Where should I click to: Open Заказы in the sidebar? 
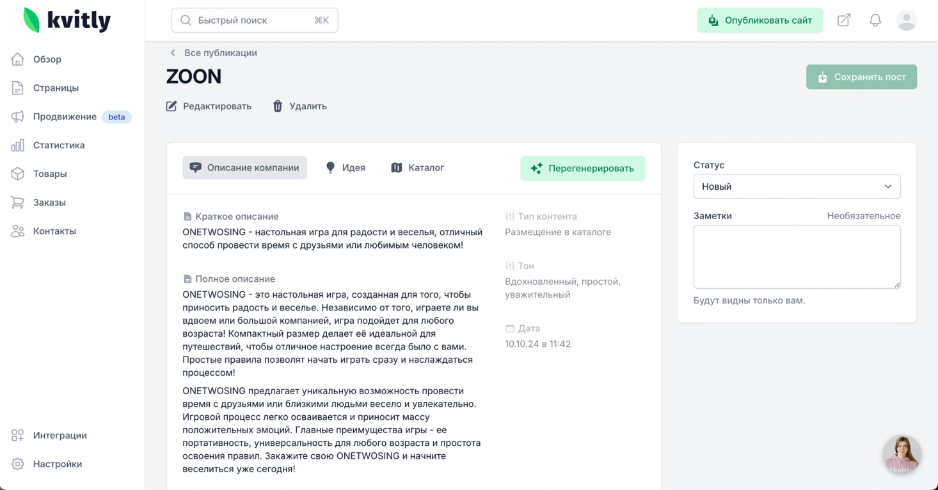point(49,203)
